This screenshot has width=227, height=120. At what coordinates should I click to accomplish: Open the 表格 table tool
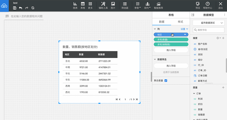(x=83, y=6)
